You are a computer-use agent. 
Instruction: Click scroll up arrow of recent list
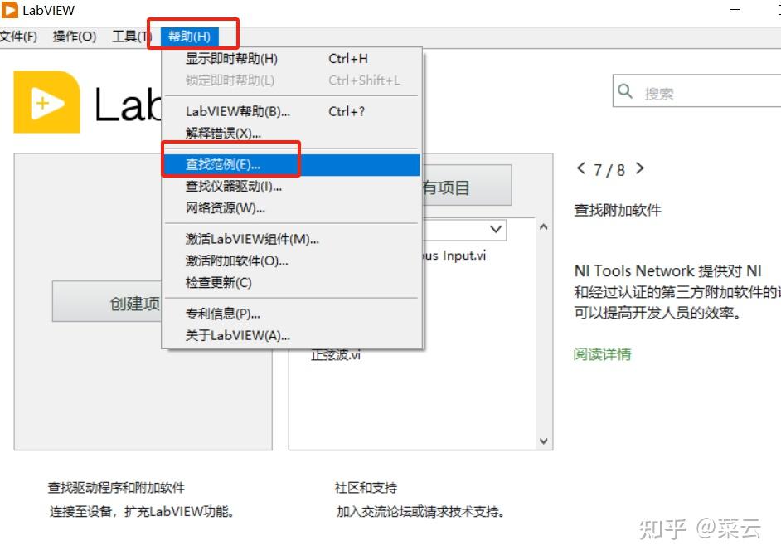(x=543, y=227)
